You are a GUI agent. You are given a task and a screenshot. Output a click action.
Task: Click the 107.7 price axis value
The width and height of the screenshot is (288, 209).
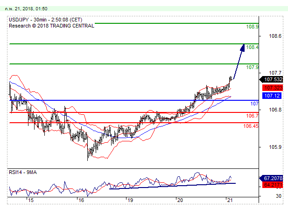coord(275,73)
